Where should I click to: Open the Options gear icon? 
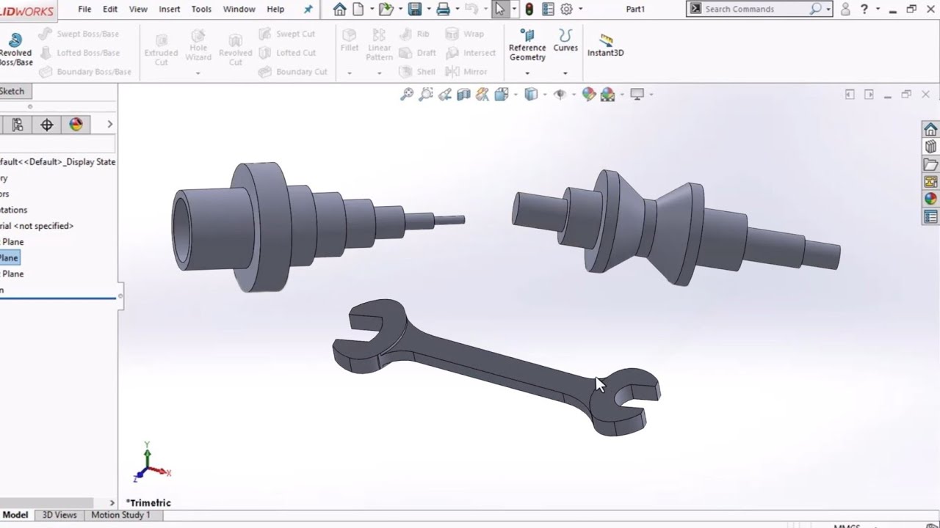click(566, 10)
